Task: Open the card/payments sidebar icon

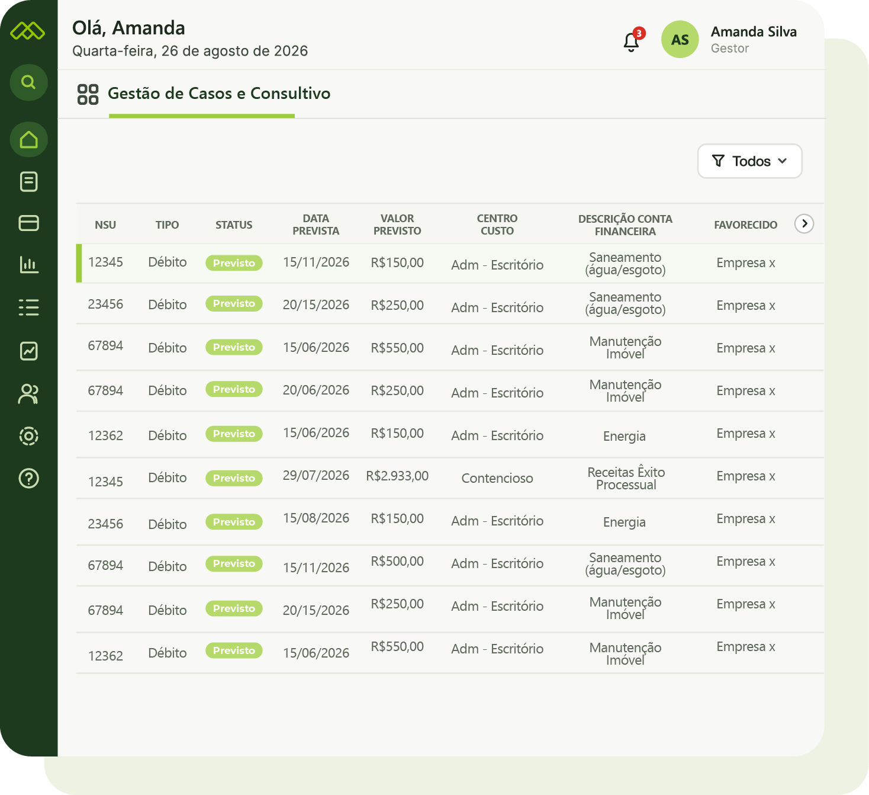Action: (28, 223)
